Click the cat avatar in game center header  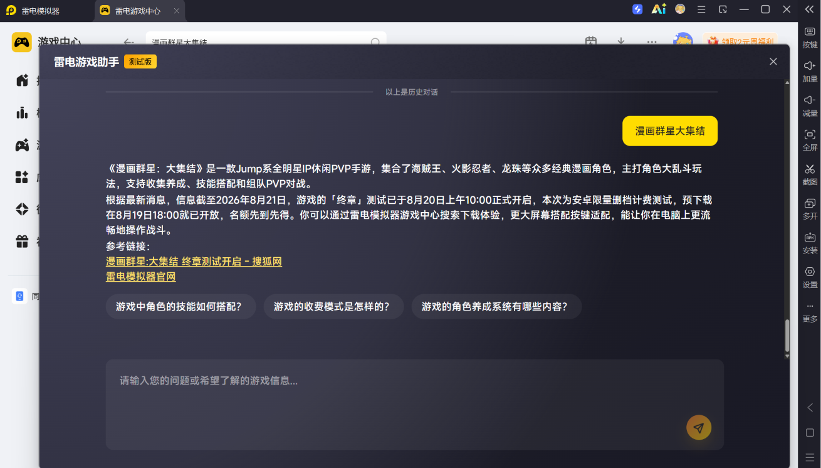(x=683, y=40)
